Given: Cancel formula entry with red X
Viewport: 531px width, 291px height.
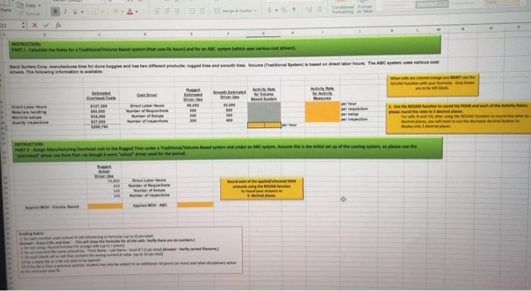Looking at the screenshot, I should click(x=35, y=25).
